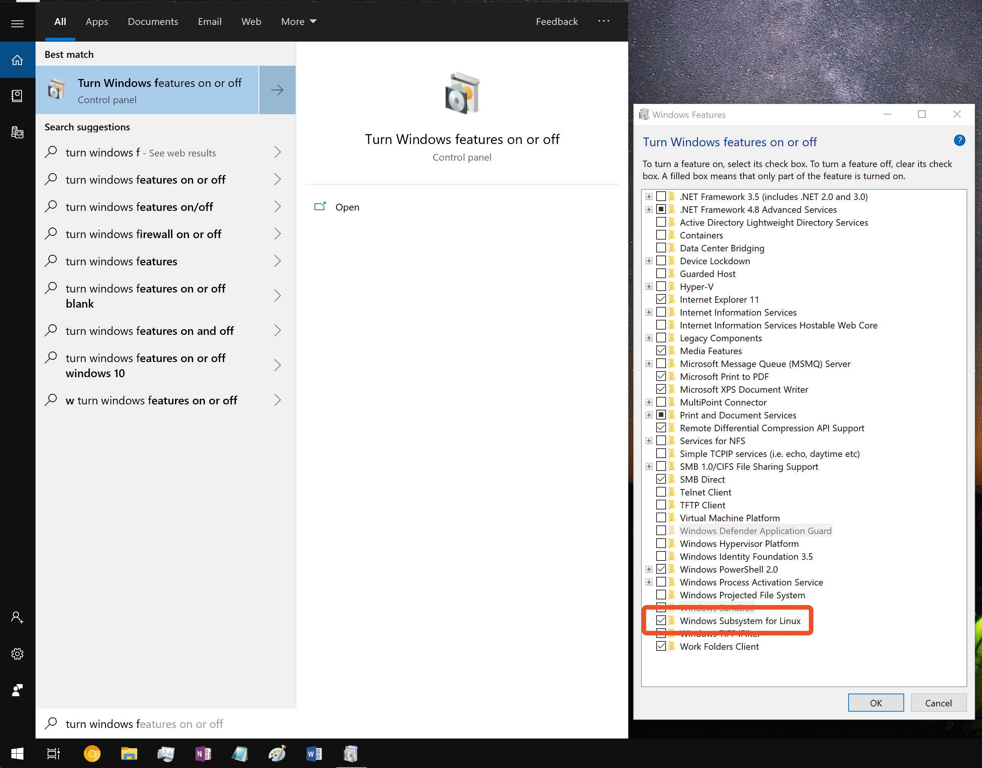Open File Explorer from the taskbar
The image size is (982, 768).
[x=129, y=753]
